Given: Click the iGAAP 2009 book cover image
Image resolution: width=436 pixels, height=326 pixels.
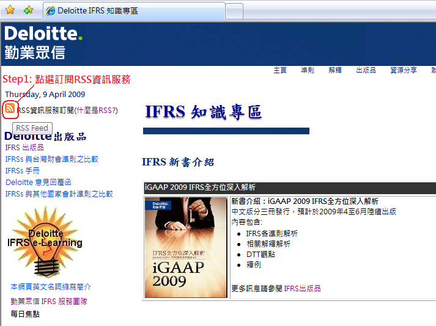Looking at the screenshot, I should [x=186, y=247].
